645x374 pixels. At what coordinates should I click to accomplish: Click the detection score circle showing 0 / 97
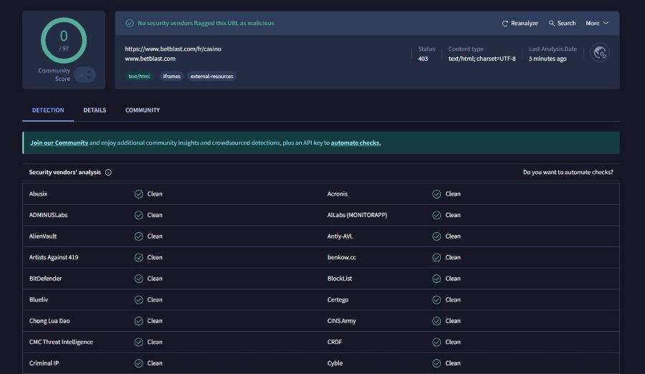[64, 40]
